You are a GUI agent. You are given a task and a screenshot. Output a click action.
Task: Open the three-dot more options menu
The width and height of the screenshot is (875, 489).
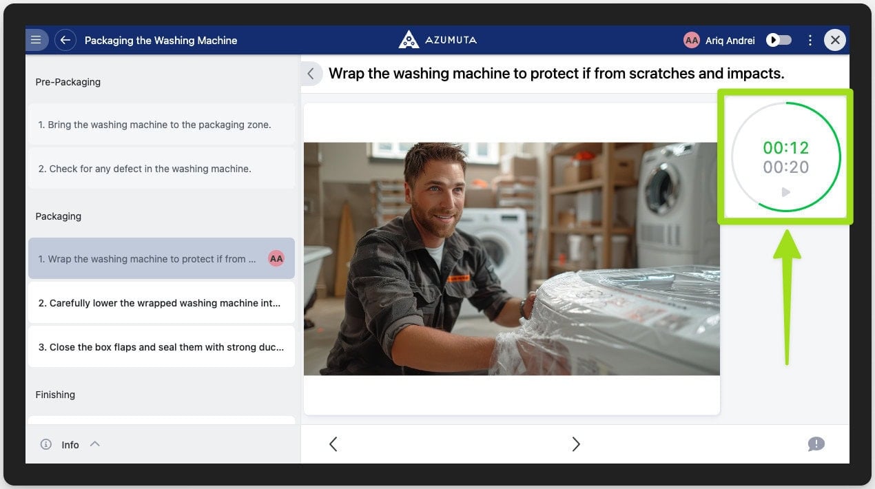pyautogui.click(x=810, y=41)
